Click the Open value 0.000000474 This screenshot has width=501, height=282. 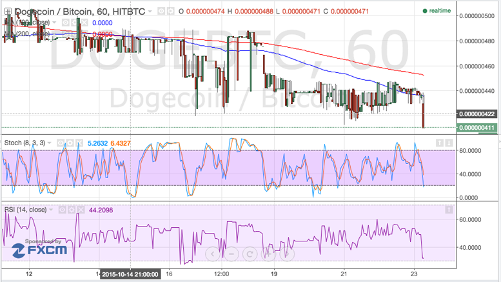coord(206,12)
